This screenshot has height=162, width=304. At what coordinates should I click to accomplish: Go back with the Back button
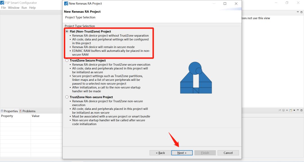[160, 153]
